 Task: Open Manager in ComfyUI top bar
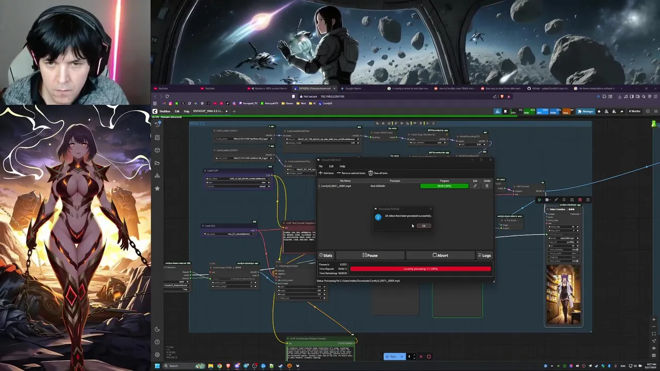[586, 111]
